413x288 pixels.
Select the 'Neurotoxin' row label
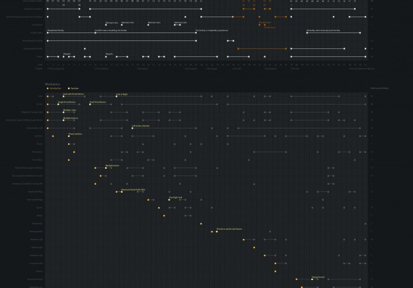38,224
